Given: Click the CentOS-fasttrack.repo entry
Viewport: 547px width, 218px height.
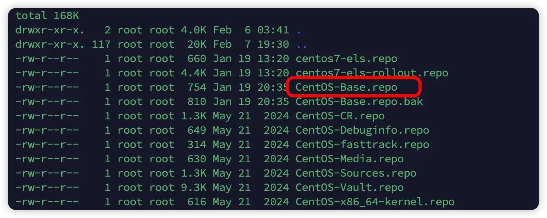Looking at the screenshot, I should (x=362, y=144).
